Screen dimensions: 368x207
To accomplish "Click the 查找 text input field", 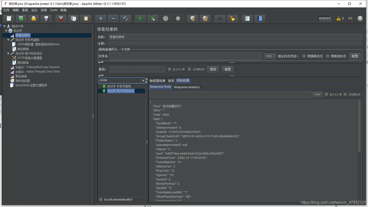I will point(137,69).
